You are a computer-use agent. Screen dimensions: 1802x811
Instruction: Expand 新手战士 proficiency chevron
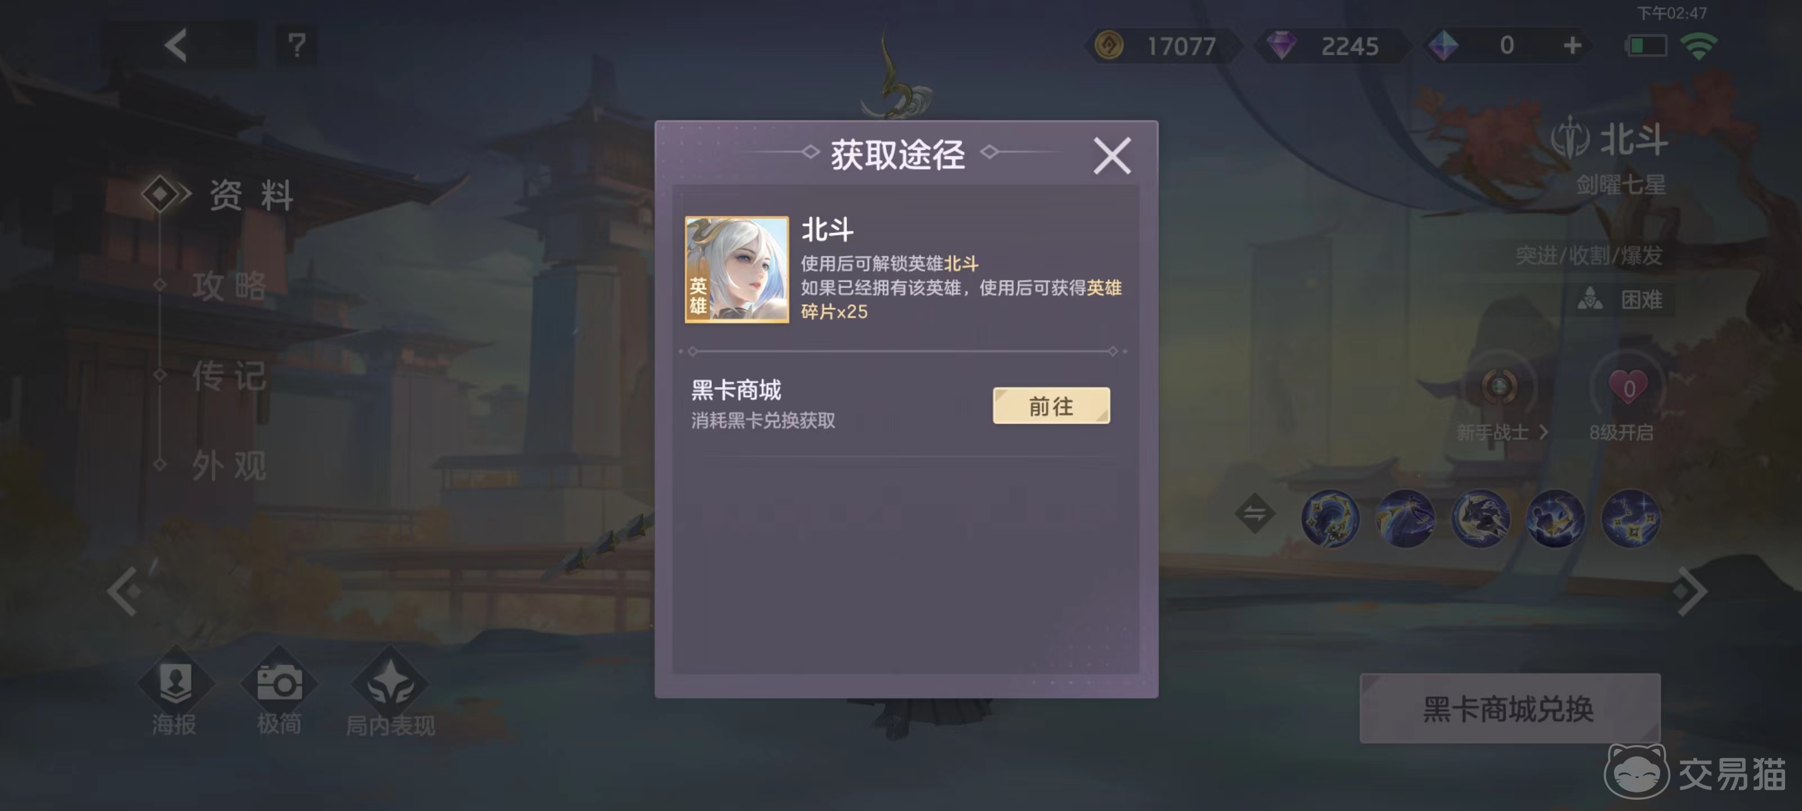point(1544,433)
